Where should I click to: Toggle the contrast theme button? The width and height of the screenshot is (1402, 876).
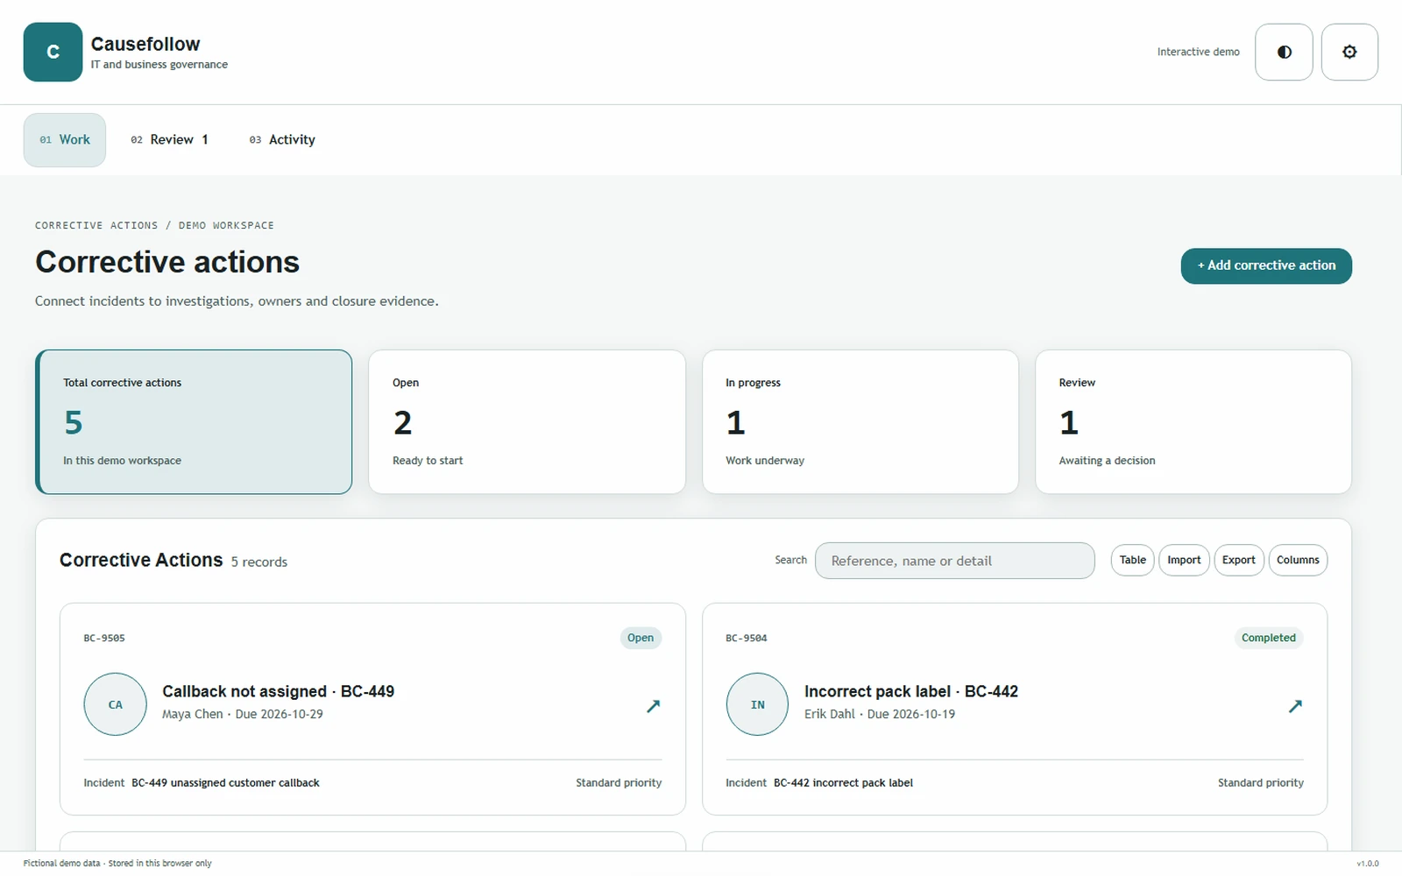click(x=1284, y=52)
